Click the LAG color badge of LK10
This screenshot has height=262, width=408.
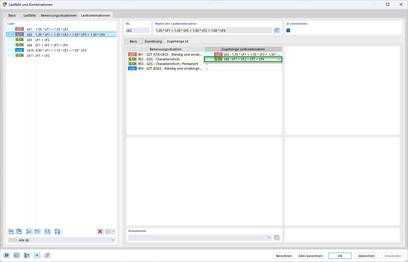pos(19,50)
